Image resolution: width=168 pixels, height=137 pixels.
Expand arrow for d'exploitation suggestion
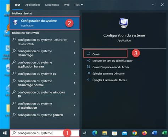point(74,106)
